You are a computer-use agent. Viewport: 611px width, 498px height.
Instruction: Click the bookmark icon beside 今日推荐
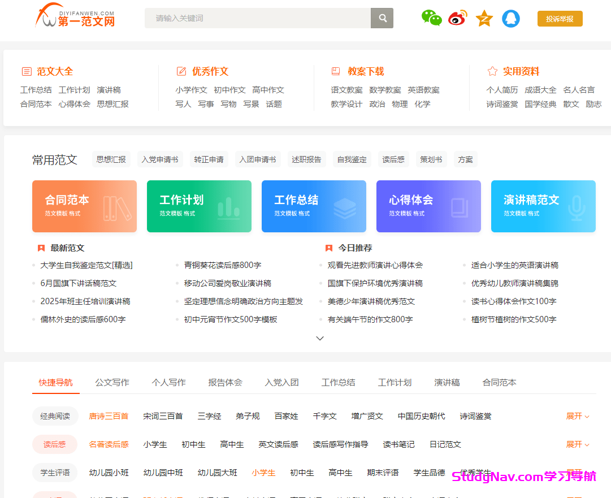[328, 248]
